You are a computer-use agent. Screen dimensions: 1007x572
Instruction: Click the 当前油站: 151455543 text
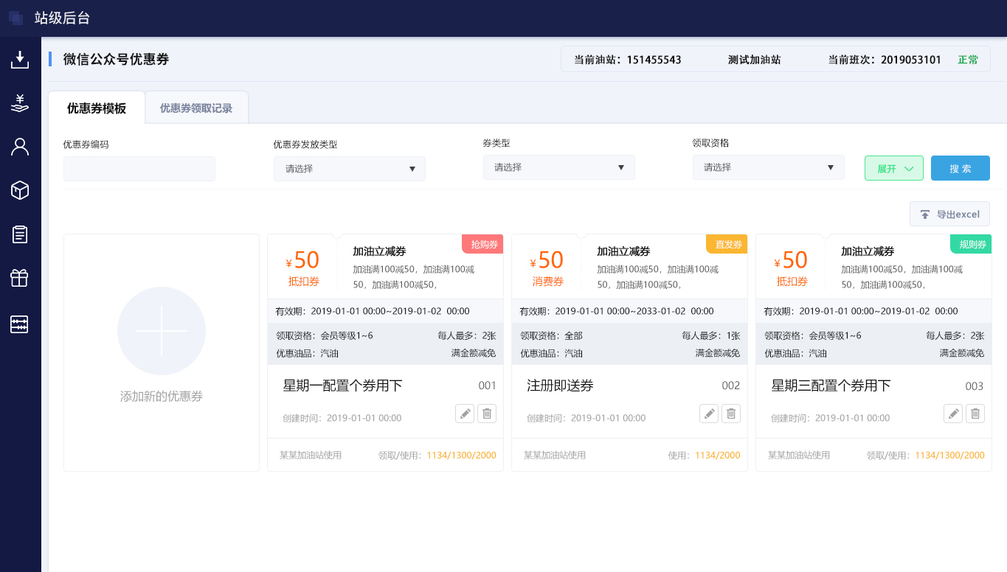[x=627, y=60]
